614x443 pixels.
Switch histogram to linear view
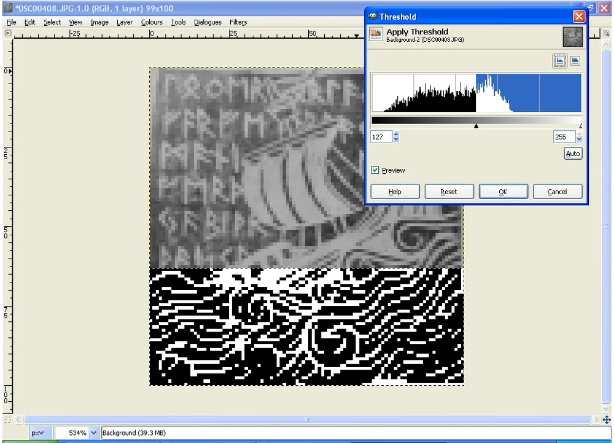(560, 60)
